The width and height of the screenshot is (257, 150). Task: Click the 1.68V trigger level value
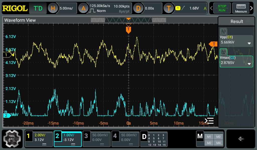194,8
